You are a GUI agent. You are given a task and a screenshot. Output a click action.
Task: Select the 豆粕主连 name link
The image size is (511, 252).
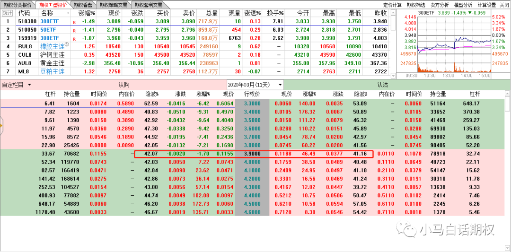(53, 71)
